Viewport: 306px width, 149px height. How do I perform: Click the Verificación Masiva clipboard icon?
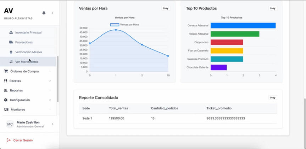pyautogui.click(x=11, y=52)
